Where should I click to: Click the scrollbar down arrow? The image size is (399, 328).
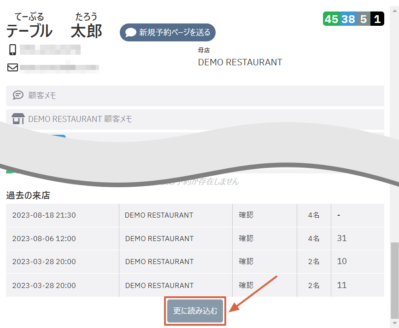395,323
